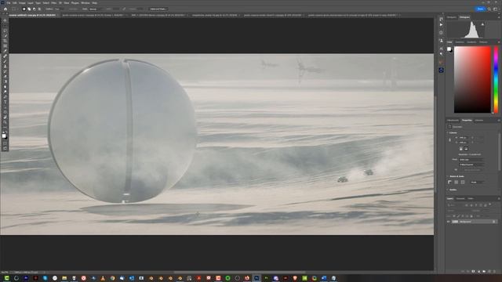This screenshot has width=502, height=282.
Task: Select the Brush tool
Action: 5,61
